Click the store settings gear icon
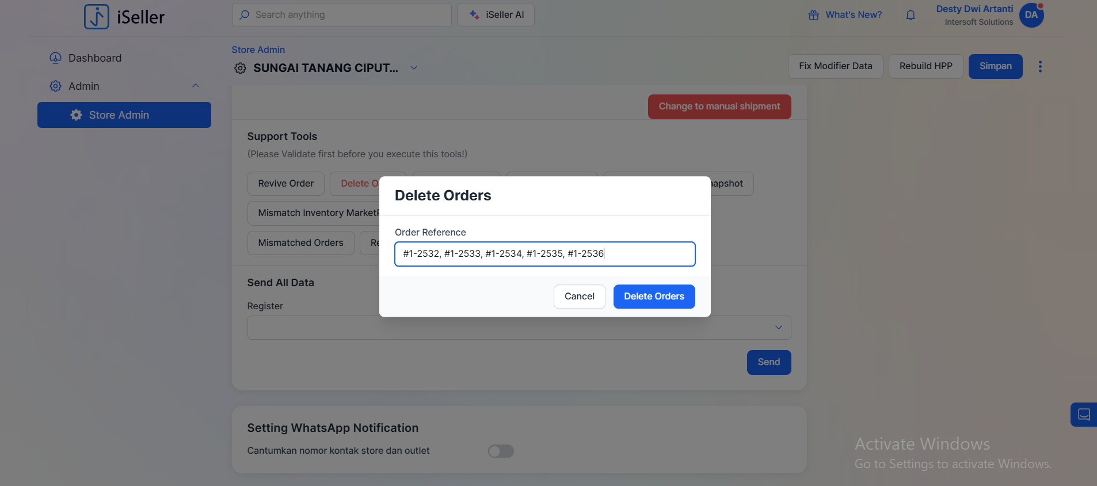 [240, 69]
